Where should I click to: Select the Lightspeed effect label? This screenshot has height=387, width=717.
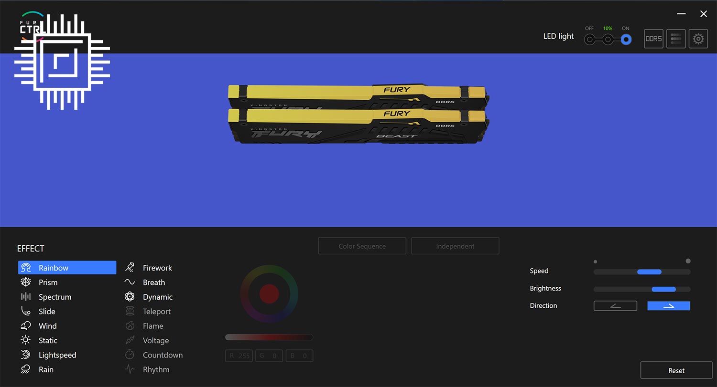[57, 355]
